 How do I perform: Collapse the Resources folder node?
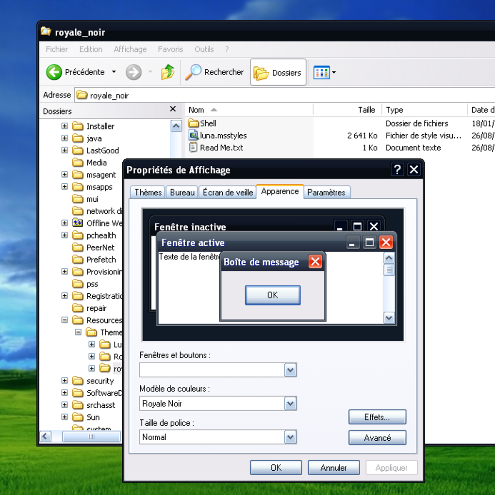(x=65, y=320)
